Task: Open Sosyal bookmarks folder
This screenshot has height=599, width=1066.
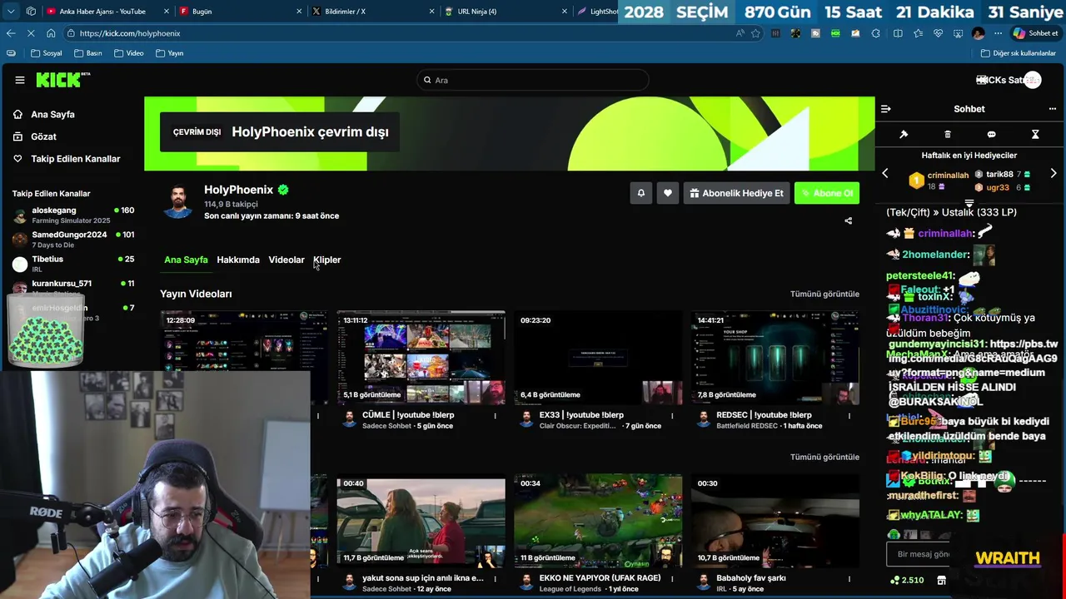Action: (x=46, y=53)
